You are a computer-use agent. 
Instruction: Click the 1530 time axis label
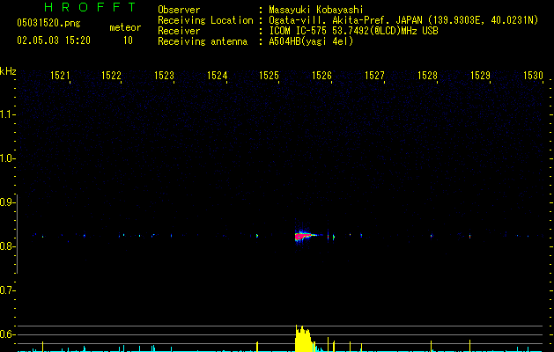point(533,76)
